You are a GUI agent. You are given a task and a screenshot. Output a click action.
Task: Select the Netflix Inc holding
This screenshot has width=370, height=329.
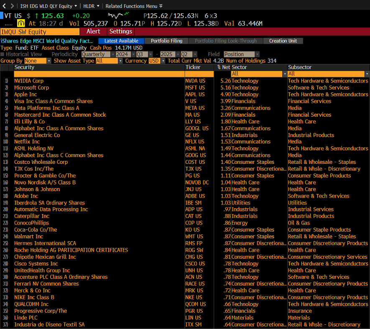[x=27, y=142]
